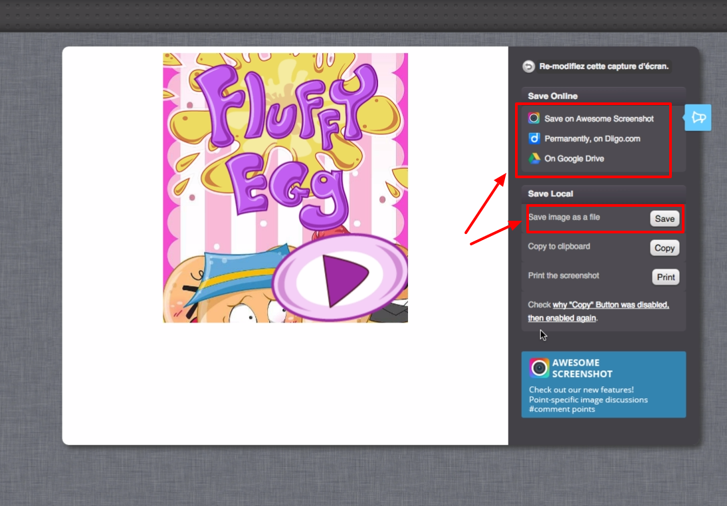
Task: Click the Awesome Screenshot logo in the banner
Action: point(540,368)
